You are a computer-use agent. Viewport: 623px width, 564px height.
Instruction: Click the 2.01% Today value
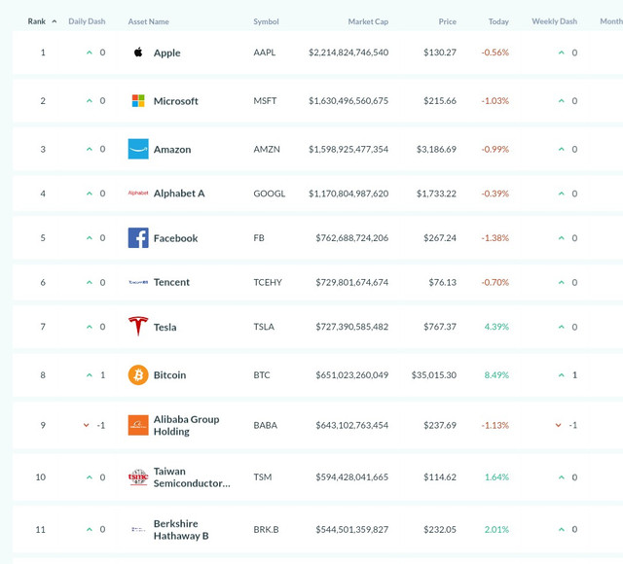tap(496, 529)
